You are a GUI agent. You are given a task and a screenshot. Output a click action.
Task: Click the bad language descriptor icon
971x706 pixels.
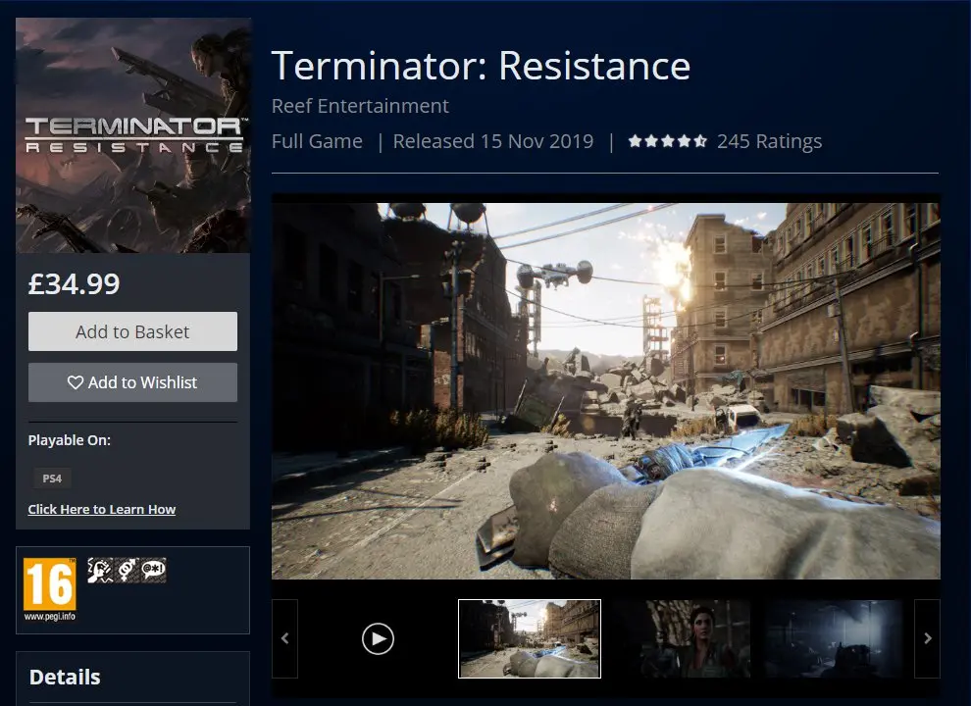point(153,570)
